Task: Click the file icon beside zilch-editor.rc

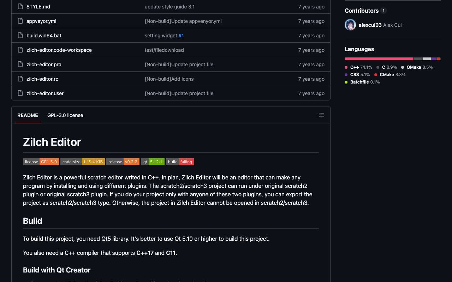Action: pyautogui.click(x=20, y=79)
